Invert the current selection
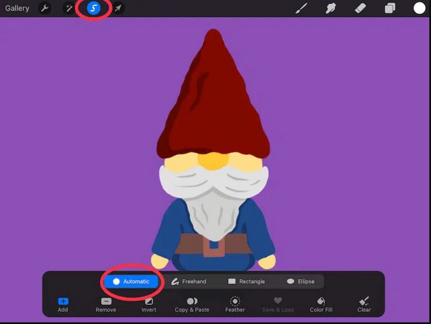 point(149,304)
